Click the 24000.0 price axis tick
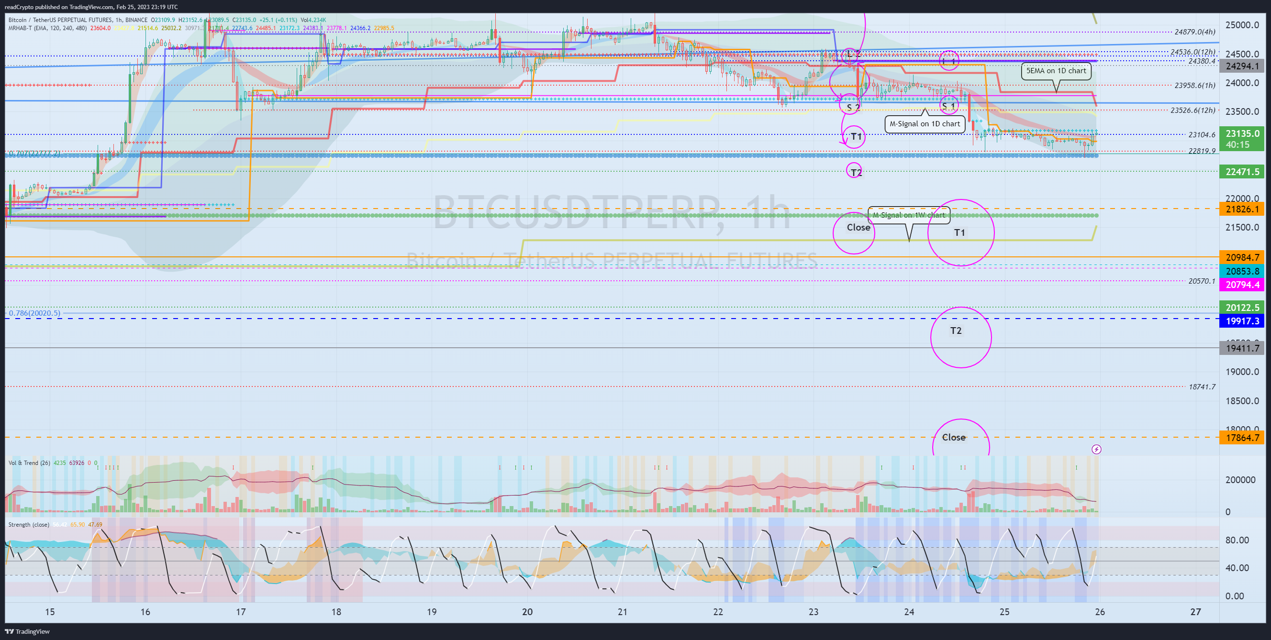The width and height of the screenshot is (1271, 640). [x=1242, y=83]
